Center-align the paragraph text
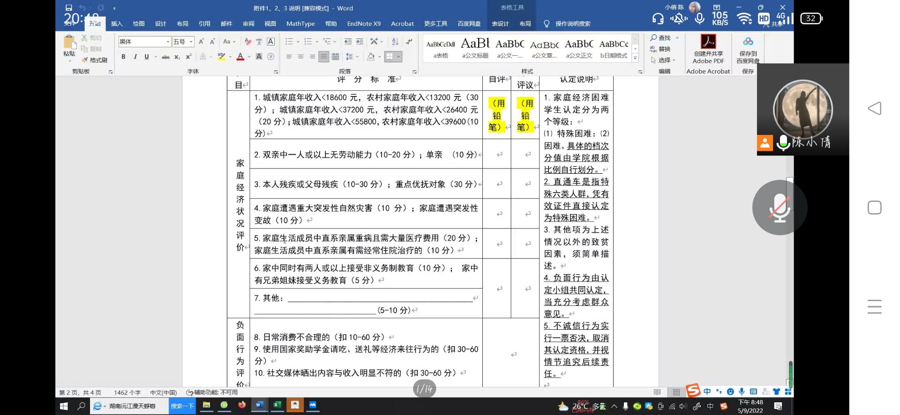Image resolution: width=900 pixels, height=415 pixels. pos(300,57)
